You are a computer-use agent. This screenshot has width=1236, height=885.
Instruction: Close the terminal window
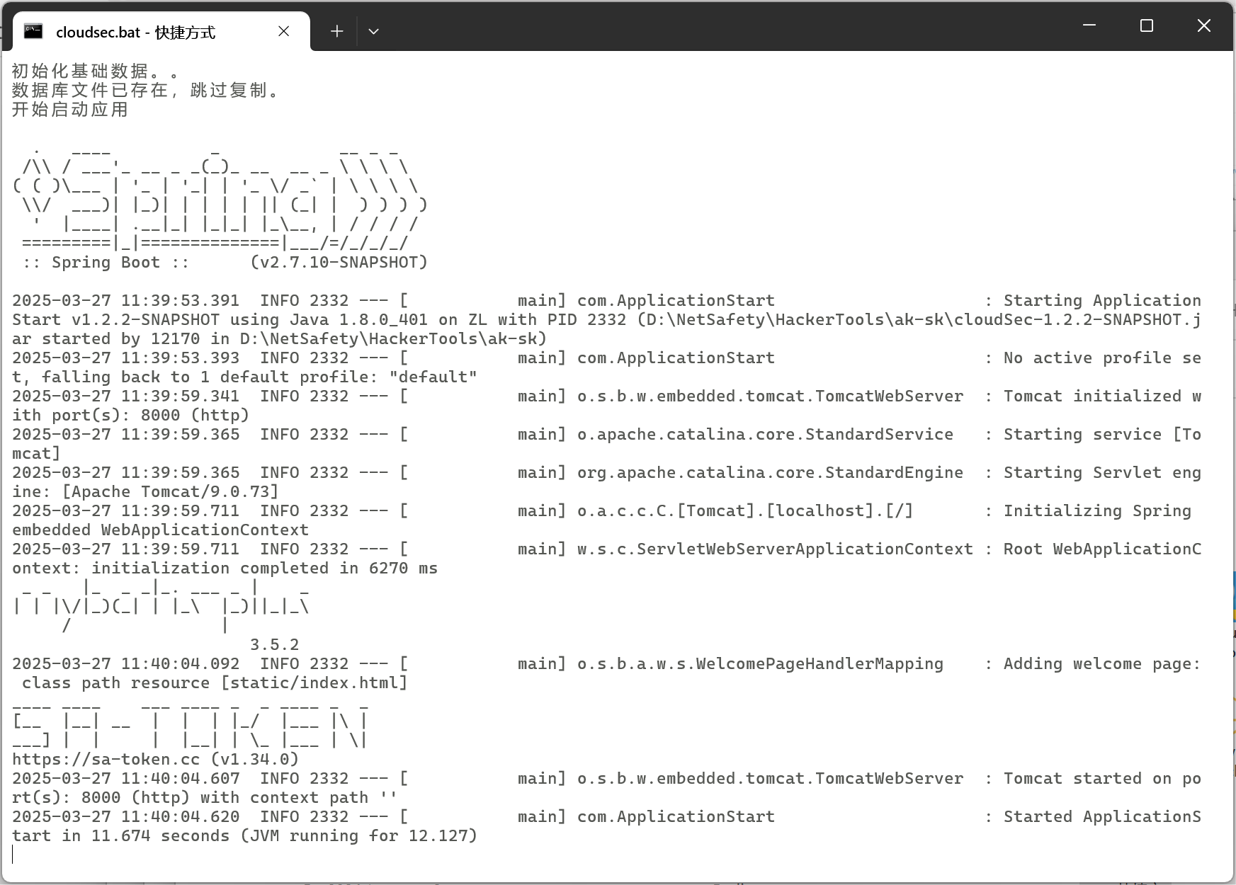[1204, 26]
